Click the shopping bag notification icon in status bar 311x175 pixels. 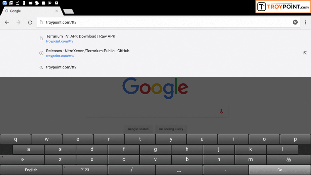coord(44,3)
